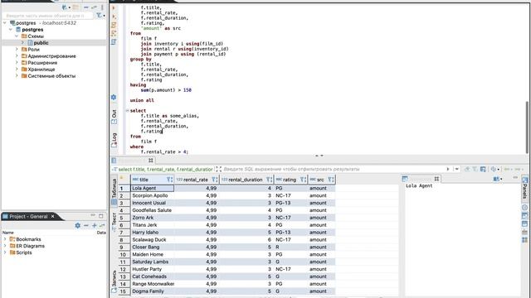
Task: Click the title column filter icon
Action: click(169, 180)
